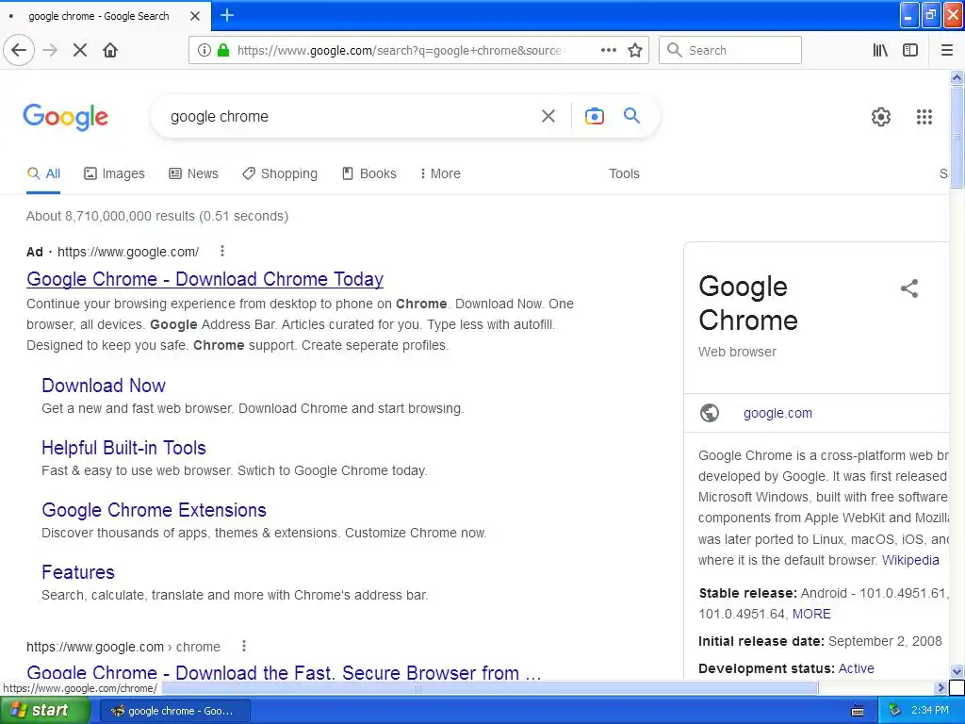Open Google quick settings gear
Image resolution: width=965 pixels, height=724 pixels.
[881, 116]
